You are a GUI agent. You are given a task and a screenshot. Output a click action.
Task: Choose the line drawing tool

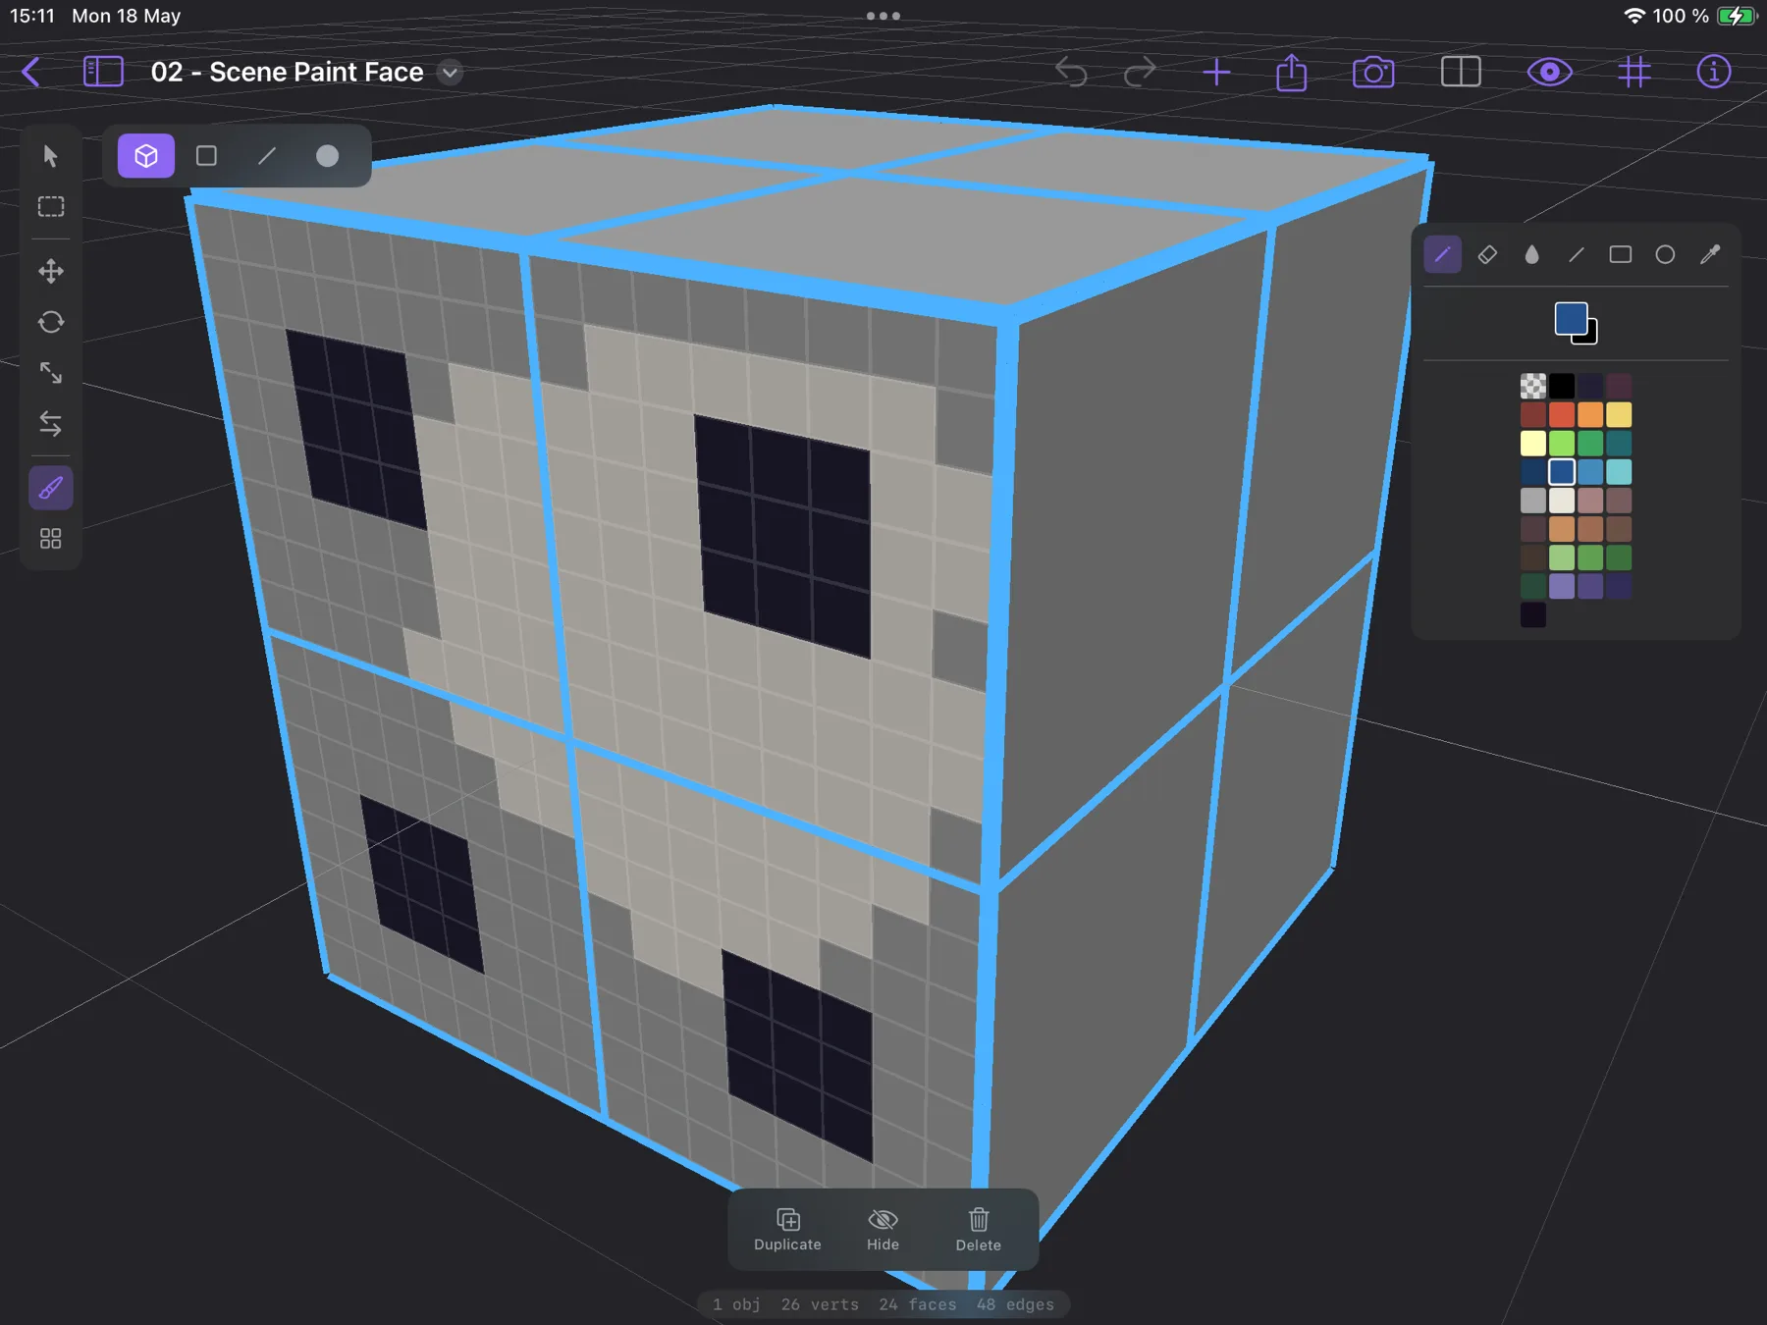(1577, 255)
